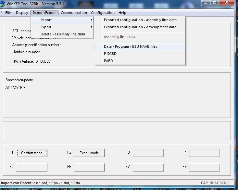Open the Display menu
Viewport: 238px width, 190px height.
22,13
